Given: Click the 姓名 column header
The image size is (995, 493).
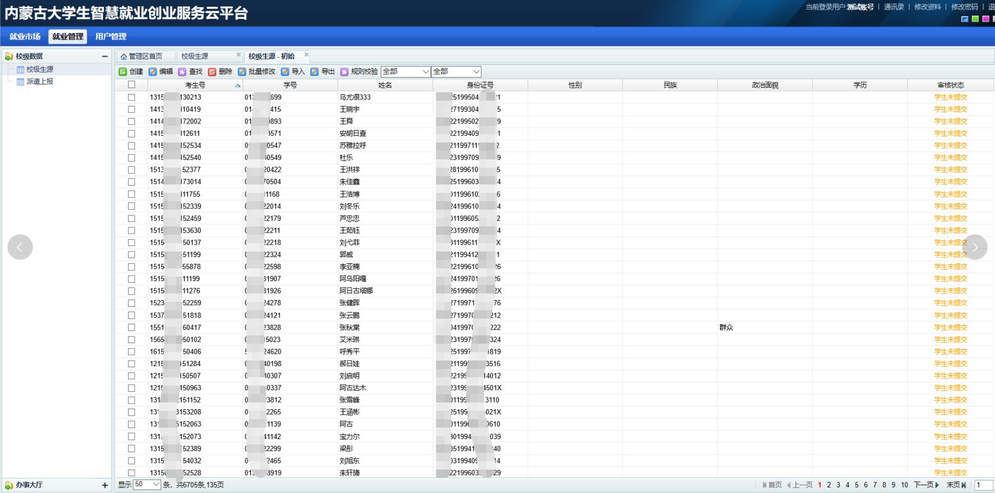Looking at the screenshot, I should pyautogui.click(x=385, y=85).
